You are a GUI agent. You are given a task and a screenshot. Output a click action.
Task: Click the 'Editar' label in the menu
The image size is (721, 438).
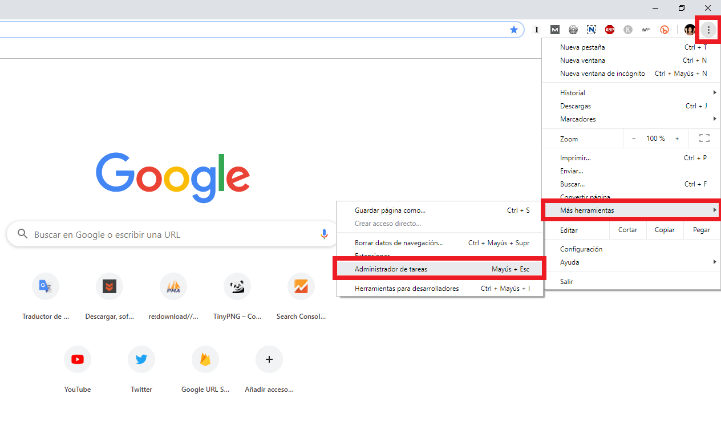click(x=569, y=230)
